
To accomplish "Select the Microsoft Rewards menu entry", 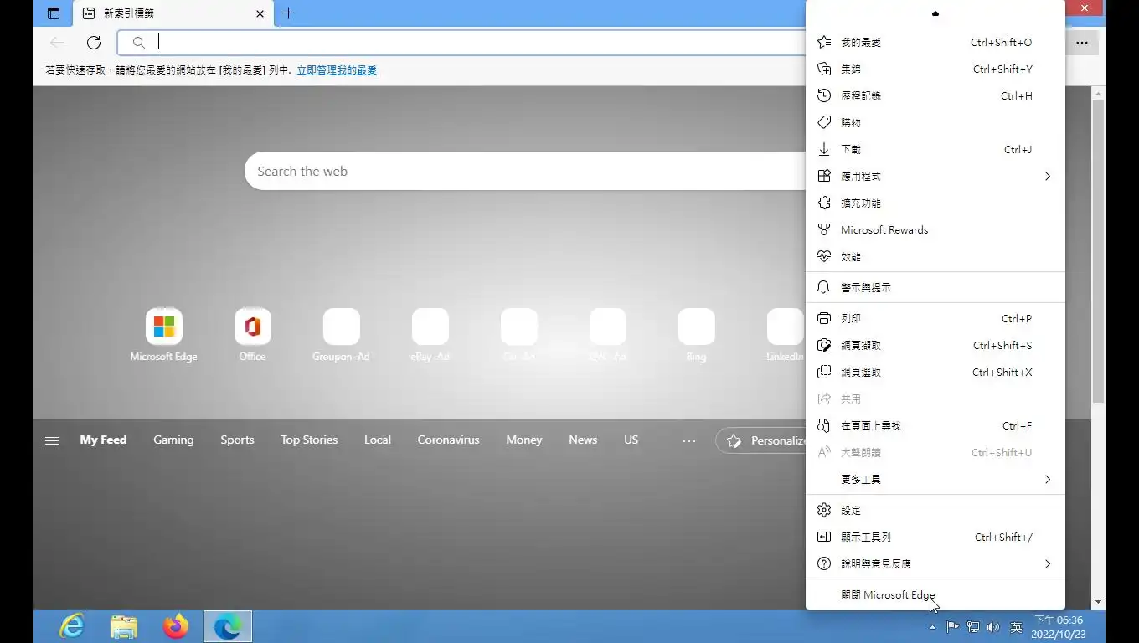I will tap(935, 229).
